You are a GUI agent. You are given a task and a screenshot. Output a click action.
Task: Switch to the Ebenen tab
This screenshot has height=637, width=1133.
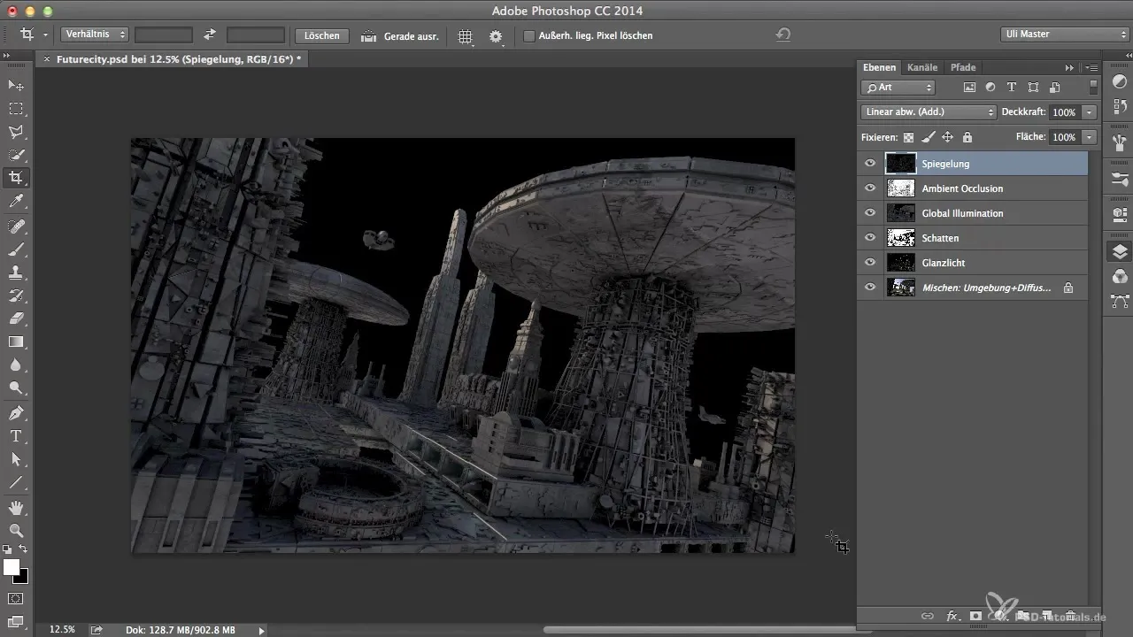coord(880,67)
